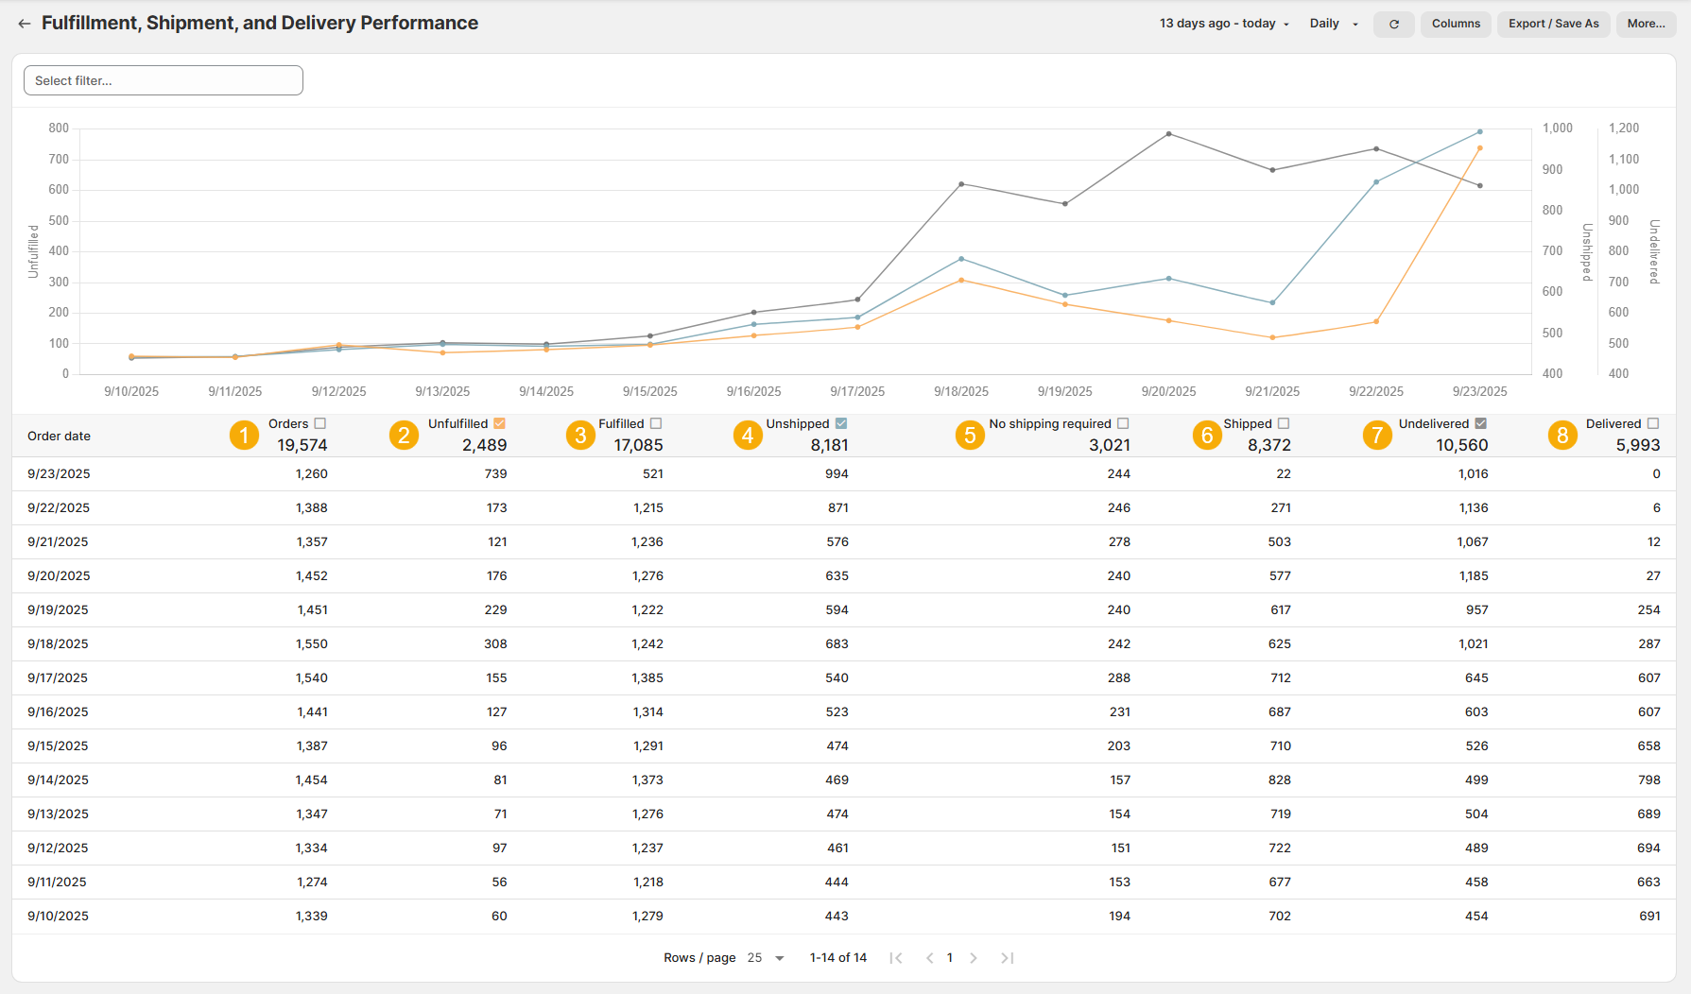Click the Select filter input field
Screen dimensions: 1691x994
[x=164, y=80]
